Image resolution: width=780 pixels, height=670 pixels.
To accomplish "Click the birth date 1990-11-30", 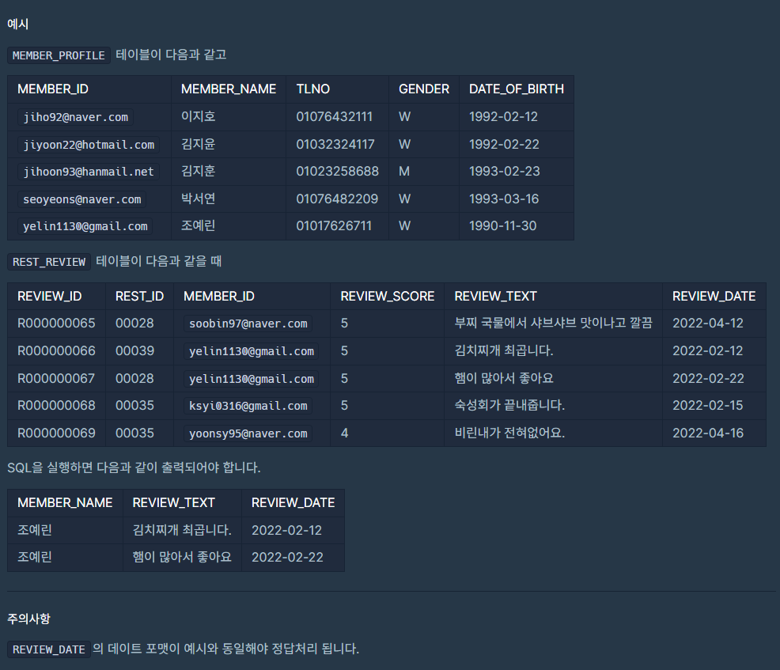I will click(503, 225).
